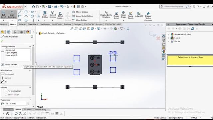Click the Exit Sketch button
Screen dimensions: 213x120
(3, 14)
